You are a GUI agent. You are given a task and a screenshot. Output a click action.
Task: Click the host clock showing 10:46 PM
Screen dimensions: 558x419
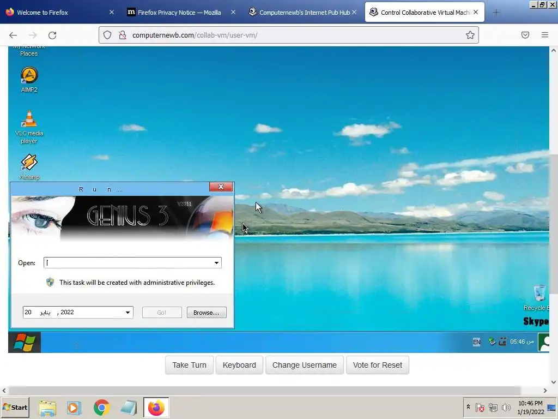(531, 407)
